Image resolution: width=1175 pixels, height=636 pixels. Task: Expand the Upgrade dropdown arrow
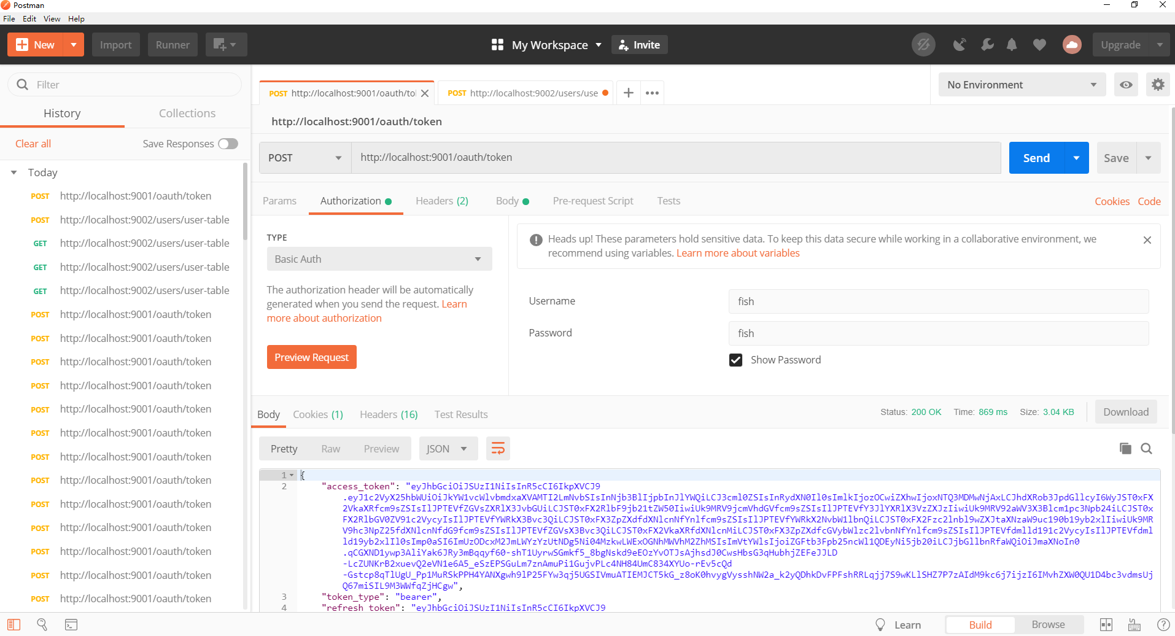[x=1159, y=45]
